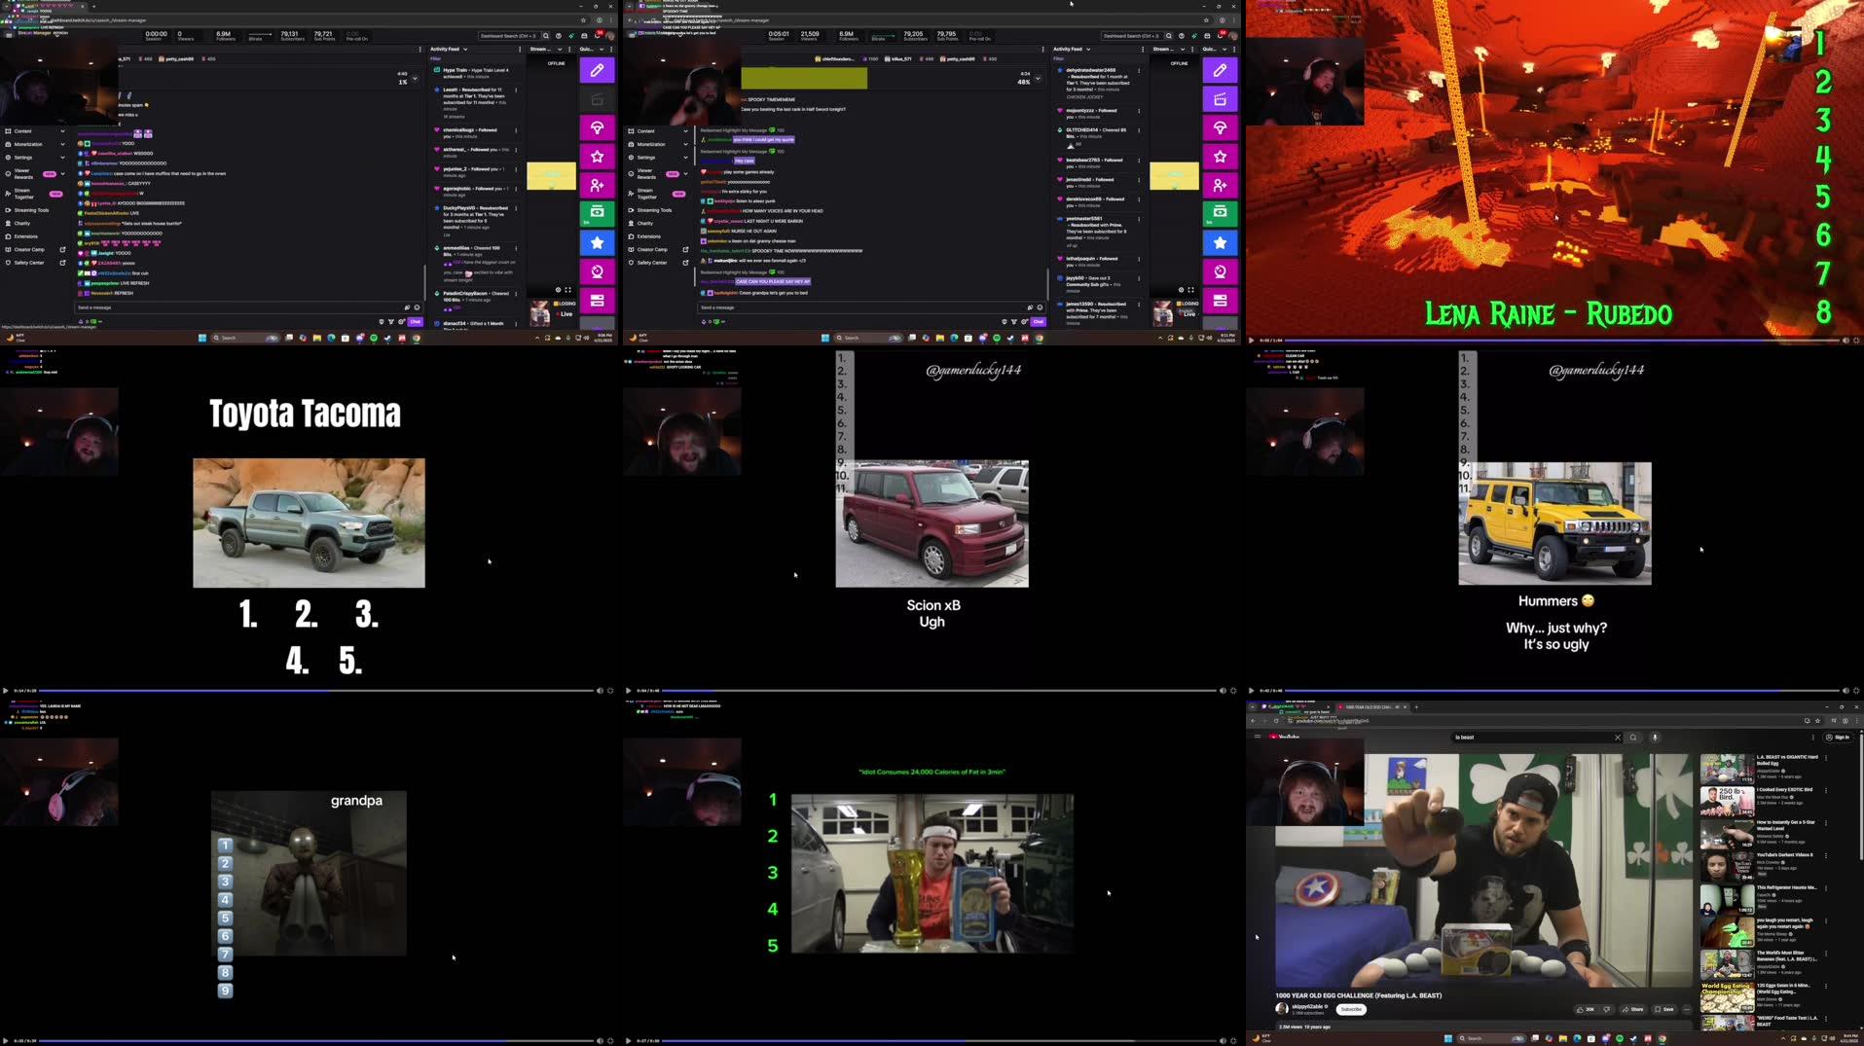1864x1046 pixels.
Task: Toggle fullscreen on Idiot Consumes 24,000 Calories video
Action: (x=1233, y=1041)
